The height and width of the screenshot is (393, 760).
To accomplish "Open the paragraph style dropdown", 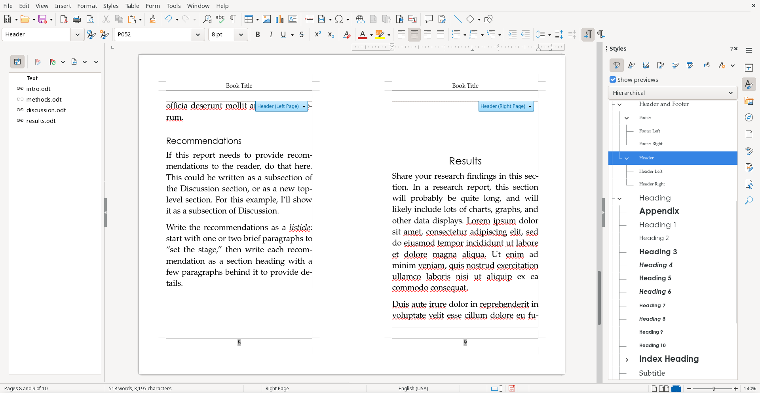I will 78,34.
